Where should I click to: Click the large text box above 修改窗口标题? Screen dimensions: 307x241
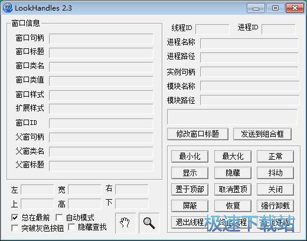[x=232, y=117]
